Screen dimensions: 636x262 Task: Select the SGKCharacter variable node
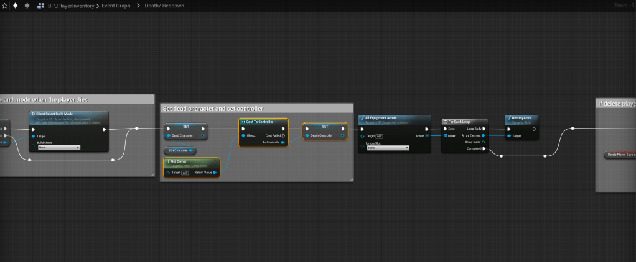coord(180,151)
